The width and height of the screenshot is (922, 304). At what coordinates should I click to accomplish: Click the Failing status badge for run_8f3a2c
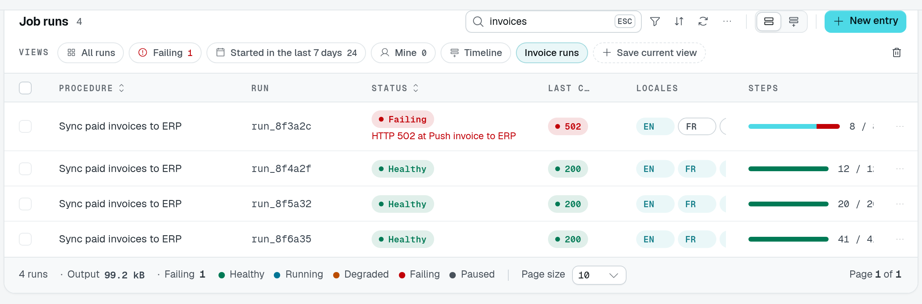[403, 119]
